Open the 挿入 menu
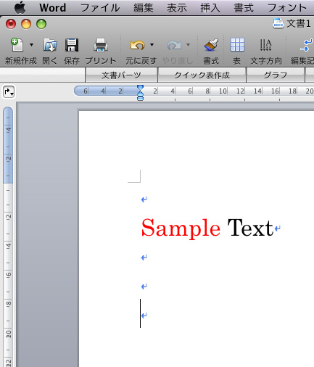 [210, 8]
